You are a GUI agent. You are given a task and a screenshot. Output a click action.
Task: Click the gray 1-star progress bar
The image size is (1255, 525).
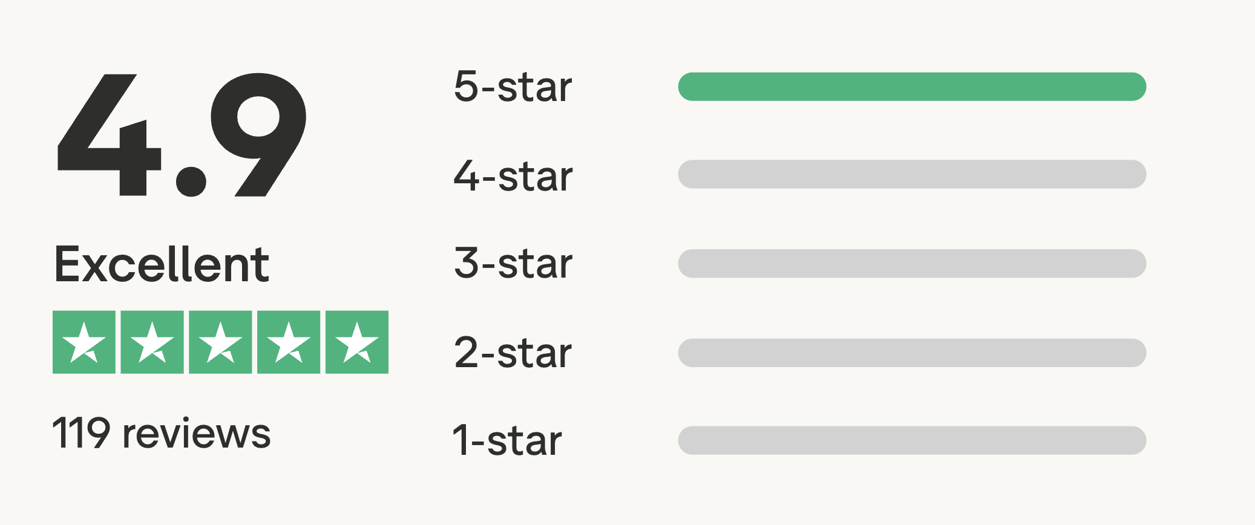(912, 440)
